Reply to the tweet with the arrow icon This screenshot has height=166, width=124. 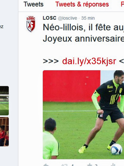(46, 165)
